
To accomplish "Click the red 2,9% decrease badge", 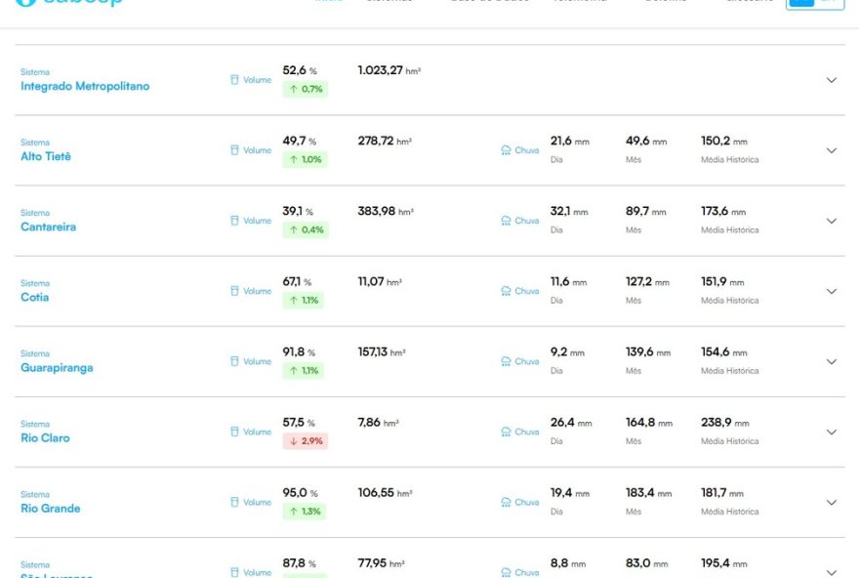I will coord(305,441).
